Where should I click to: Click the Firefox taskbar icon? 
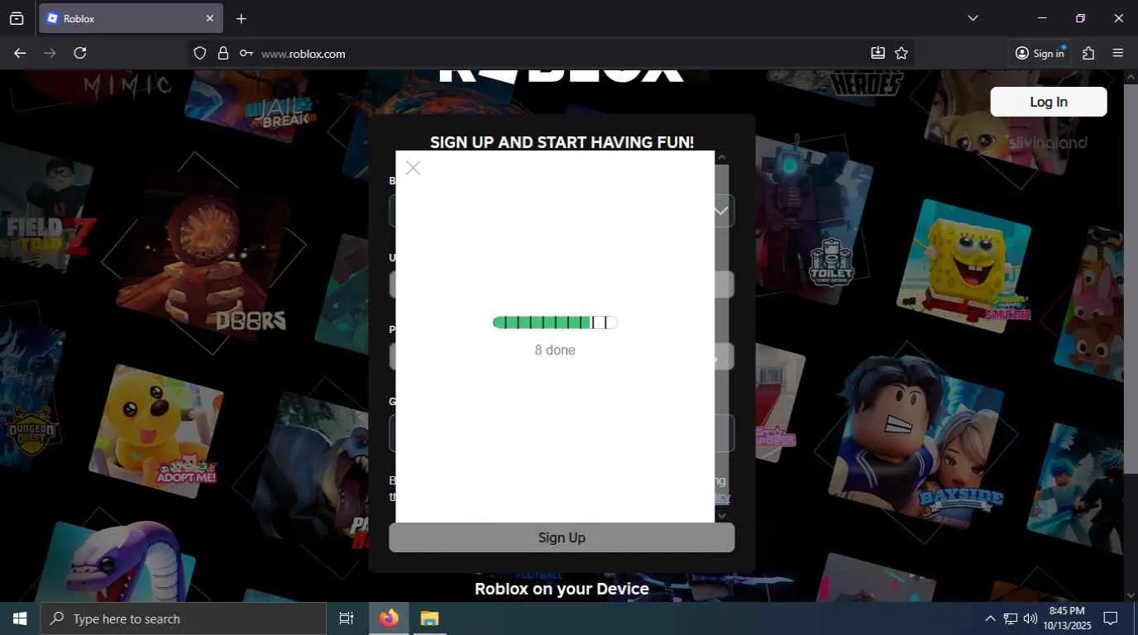tap(389, 618)
